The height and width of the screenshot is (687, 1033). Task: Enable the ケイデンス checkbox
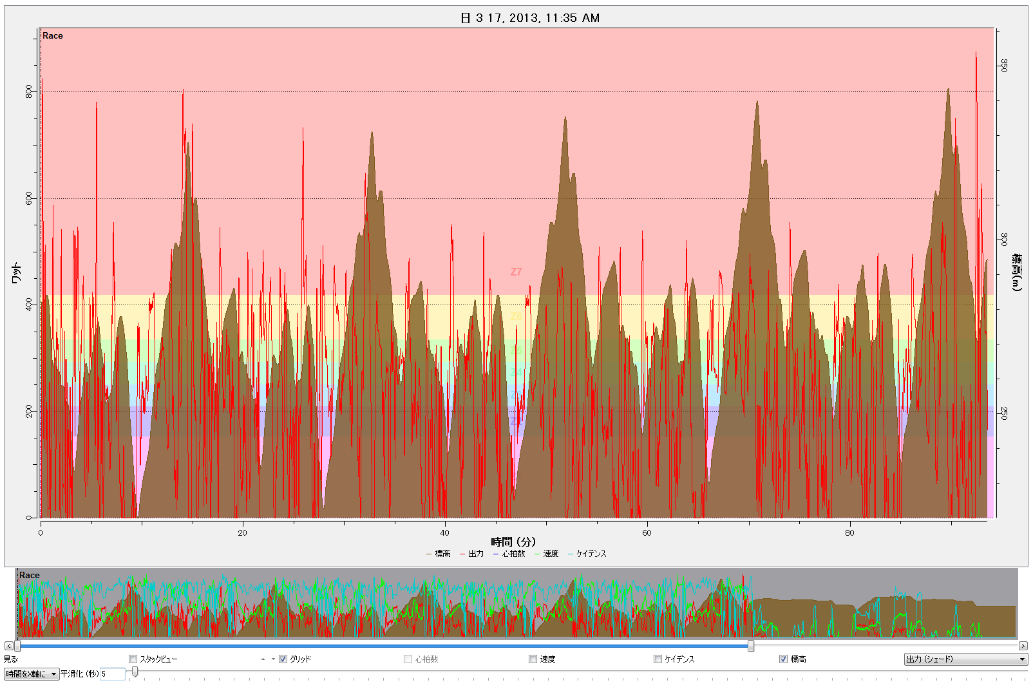pos(658,659)
